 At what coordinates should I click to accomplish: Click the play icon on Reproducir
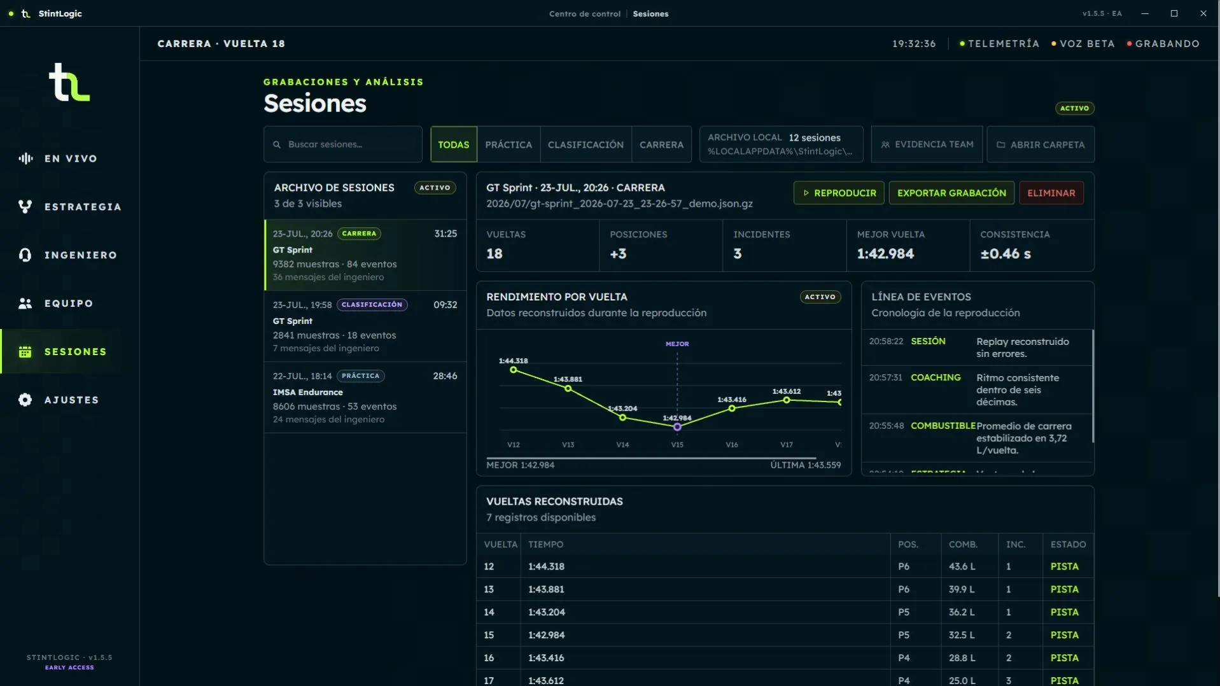point(806,193)
